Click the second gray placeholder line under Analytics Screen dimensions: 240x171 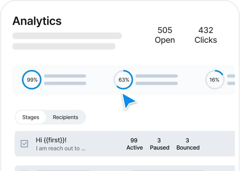point(64,46)
